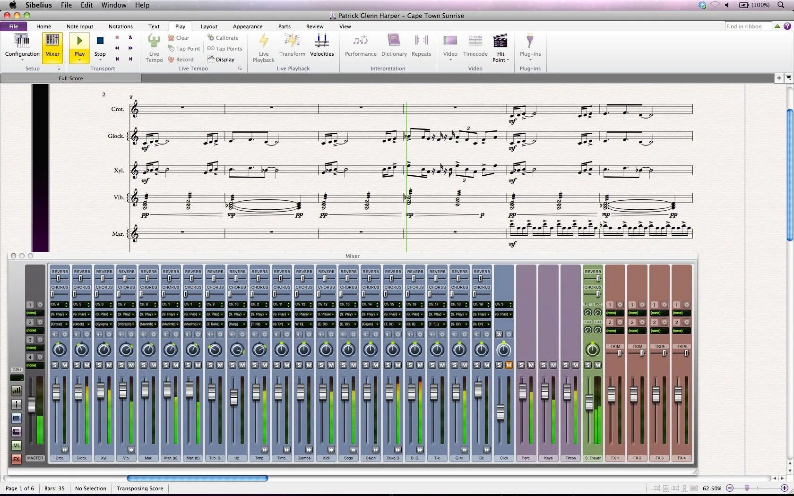Viewport: 794px width, 496px height.
Task: Click the forward arrows on Vib. strip
Action: (131, 450)
